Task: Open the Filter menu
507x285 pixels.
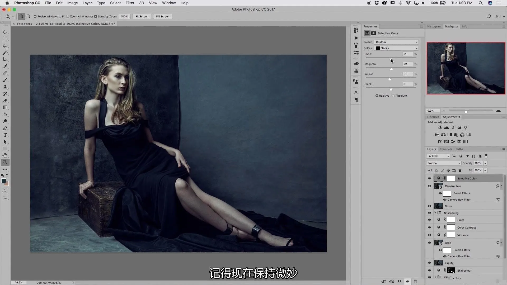Action: (129, 3)
